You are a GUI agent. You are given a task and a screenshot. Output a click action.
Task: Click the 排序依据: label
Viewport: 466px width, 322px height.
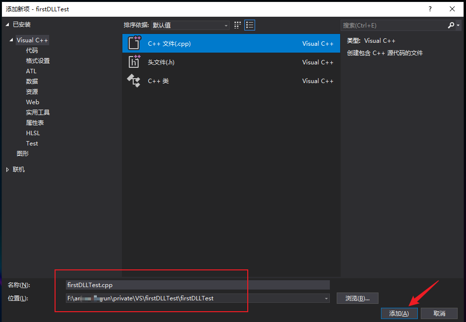point(136,25)
